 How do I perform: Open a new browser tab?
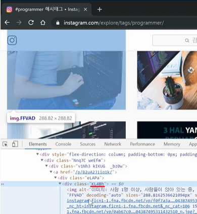[x=100, y=10]
